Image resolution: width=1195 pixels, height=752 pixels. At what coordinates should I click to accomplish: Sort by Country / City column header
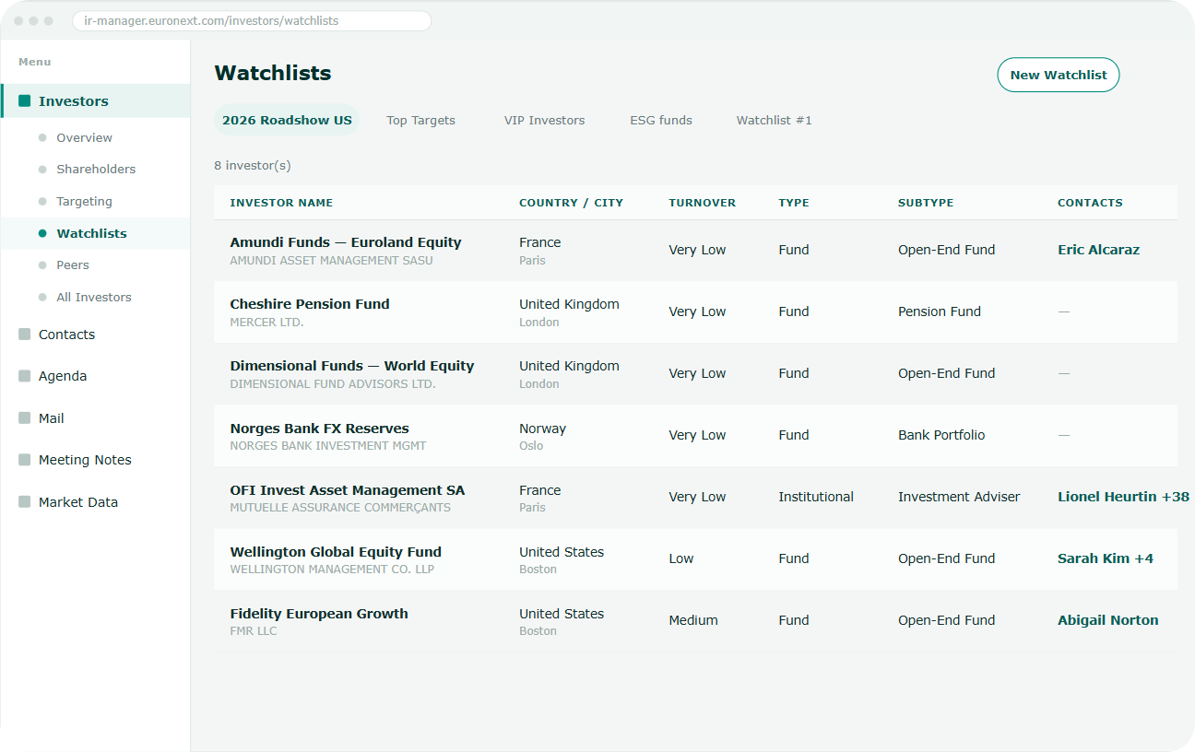(571, 203)
